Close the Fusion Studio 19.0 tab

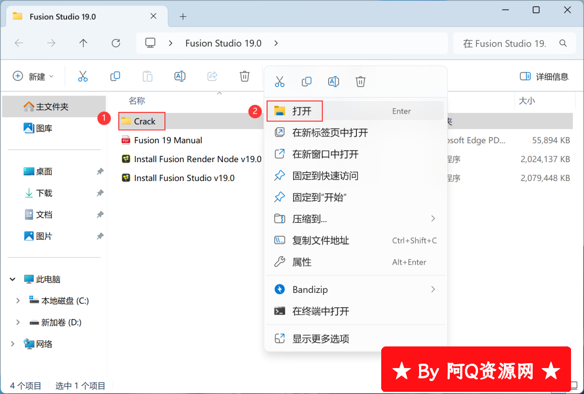[153, 16]
